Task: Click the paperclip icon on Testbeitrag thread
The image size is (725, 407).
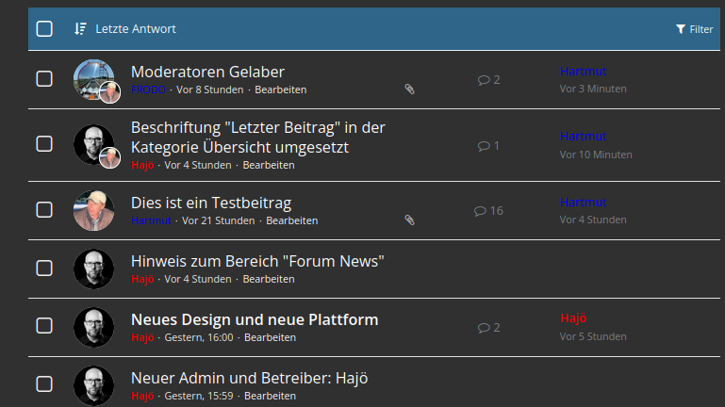Action: (409, 220)
